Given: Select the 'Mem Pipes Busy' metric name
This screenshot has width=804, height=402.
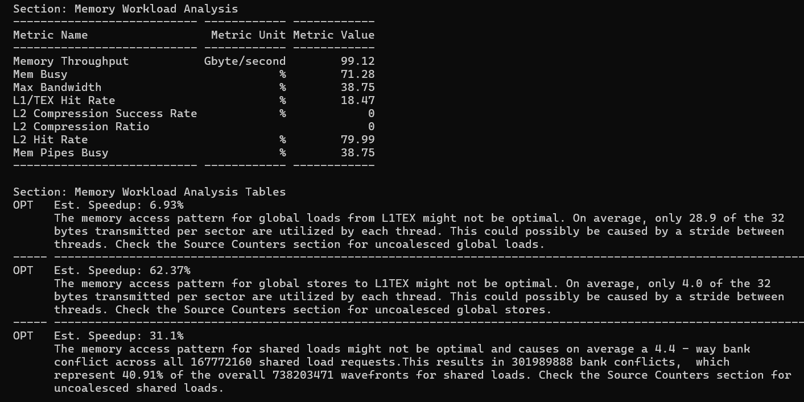Looking at the screenshot, I should [x=61, y=153].
